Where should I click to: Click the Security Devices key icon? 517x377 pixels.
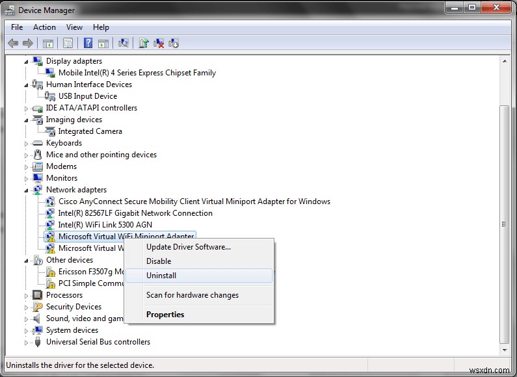pos(38,307)
